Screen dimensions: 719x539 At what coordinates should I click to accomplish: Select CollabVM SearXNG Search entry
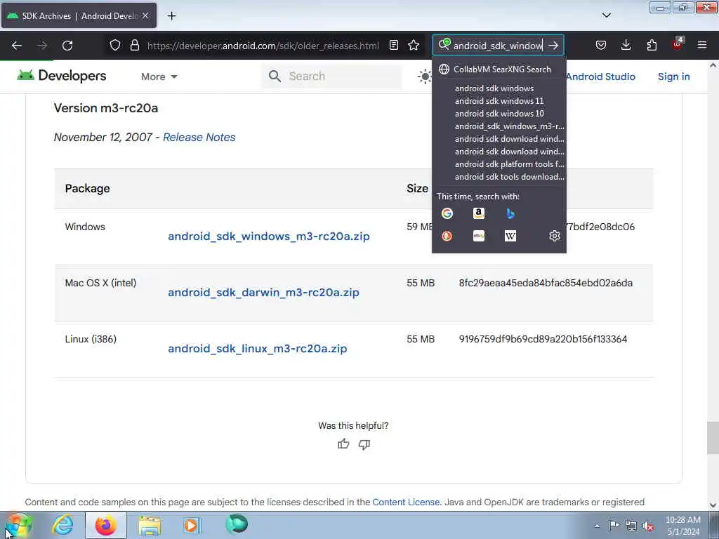pyautogui.click(x=499, y=69)
